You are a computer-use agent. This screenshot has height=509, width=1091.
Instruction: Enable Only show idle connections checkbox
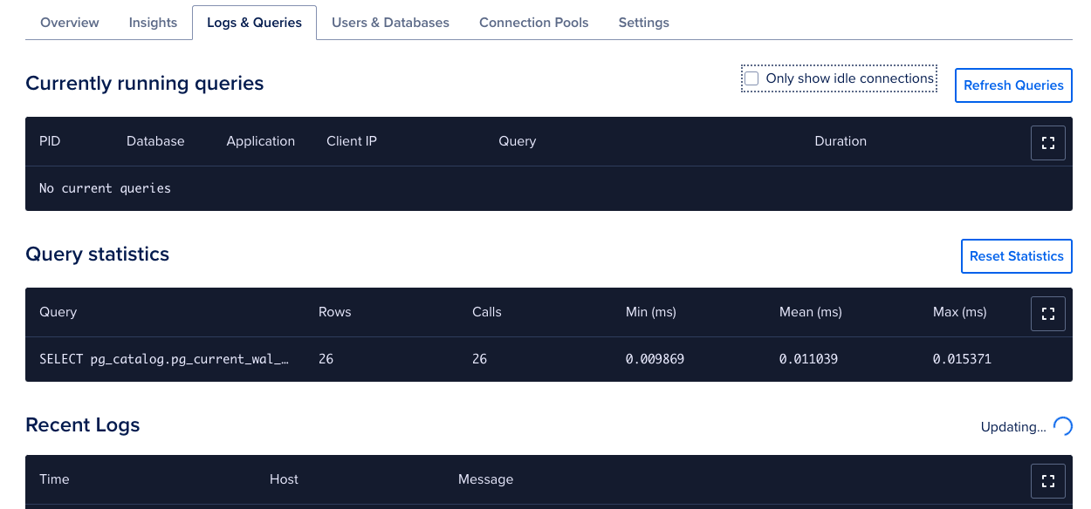(x=751, y=78)
